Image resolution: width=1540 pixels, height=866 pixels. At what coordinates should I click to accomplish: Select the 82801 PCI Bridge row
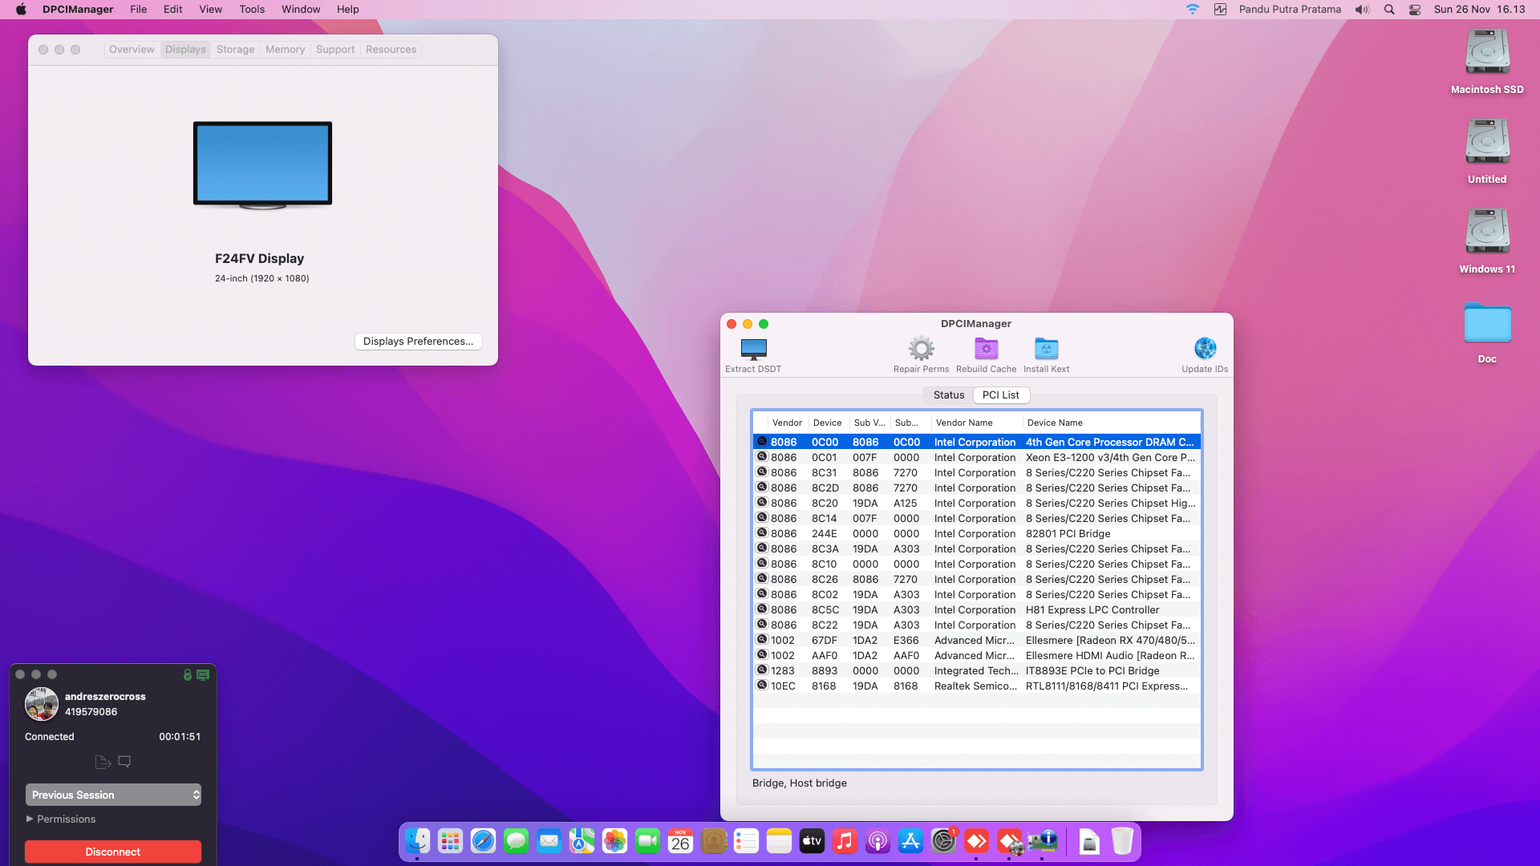click(x=977, y=533)
